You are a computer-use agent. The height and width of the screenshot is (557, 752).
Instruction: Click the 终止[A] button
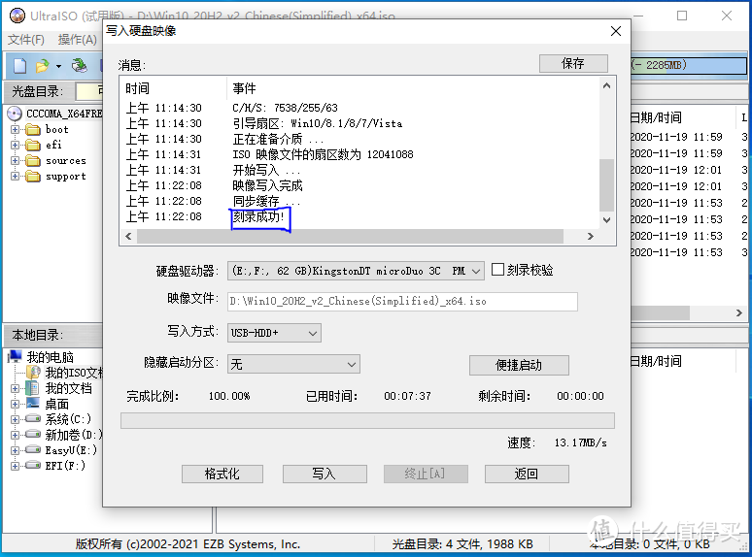[426, 474]
